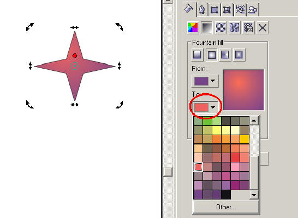Screen dimensions: 298x218
Task: Toggle the Linear fountain fill type
Action: [198, 55]
